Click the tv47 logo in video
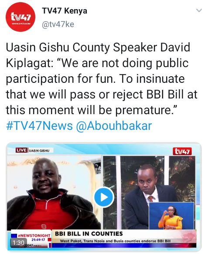 [x=182, y=151]
